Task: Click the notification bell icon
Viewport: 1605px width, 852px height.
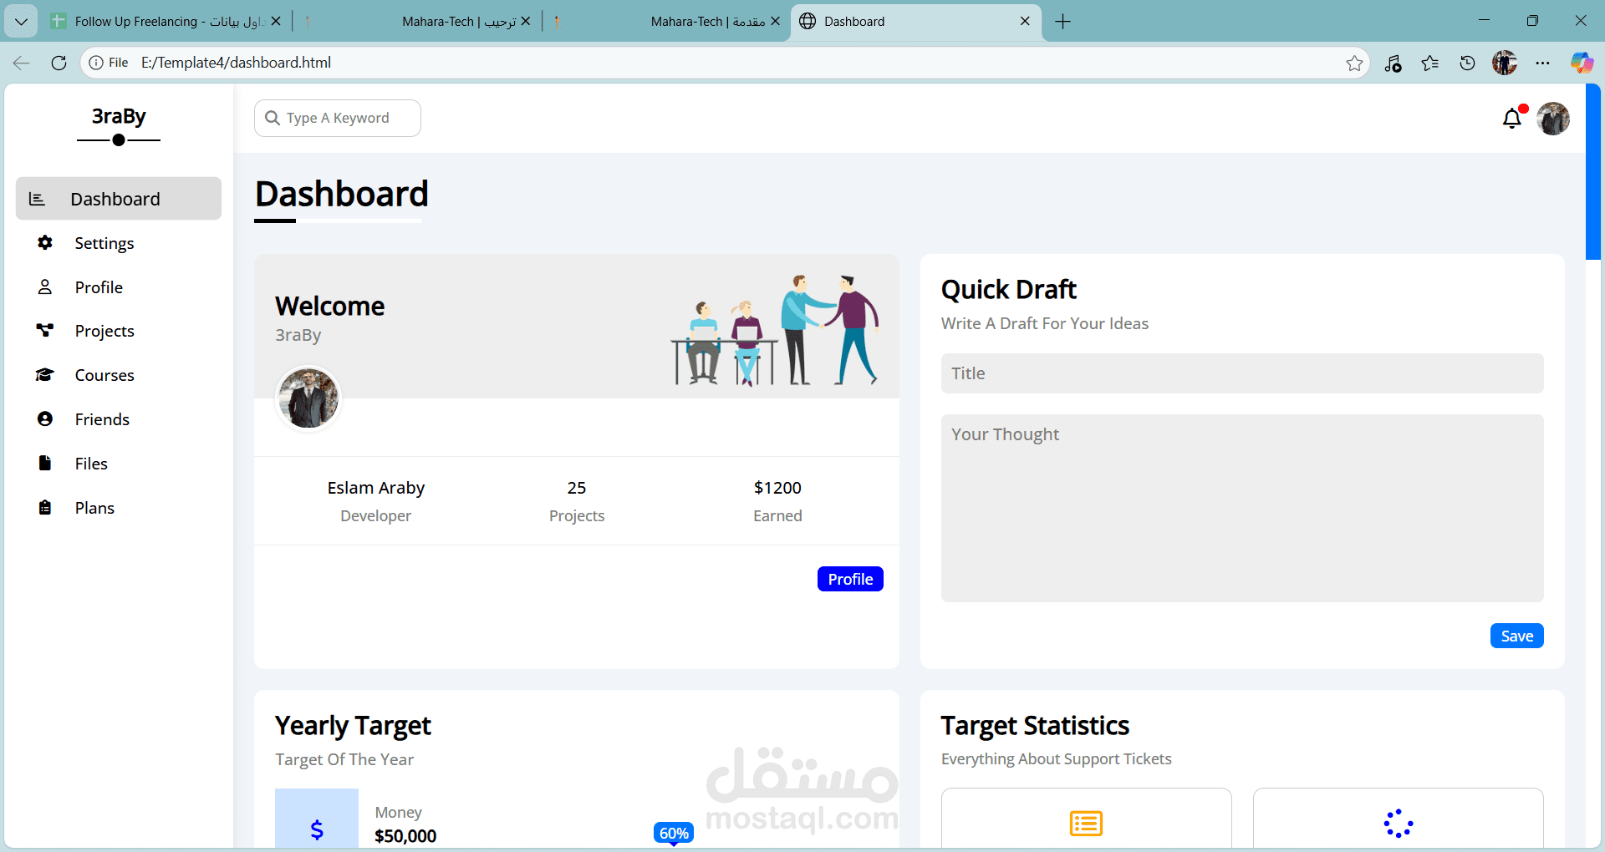Action: (x=1512, y=119)
